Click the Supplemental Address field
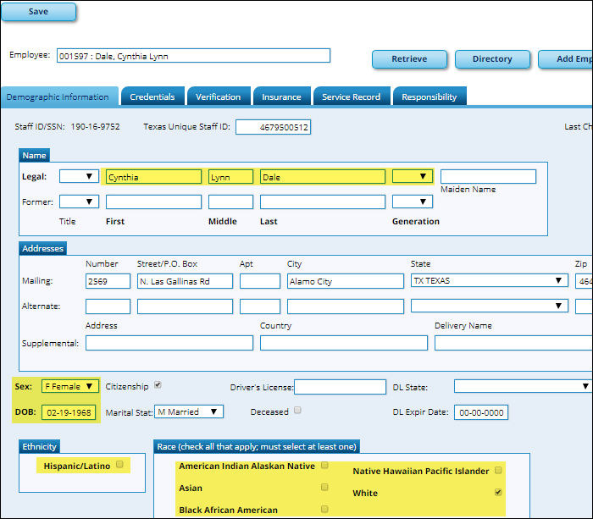593x519 pixels. click(x=169, y=343)
